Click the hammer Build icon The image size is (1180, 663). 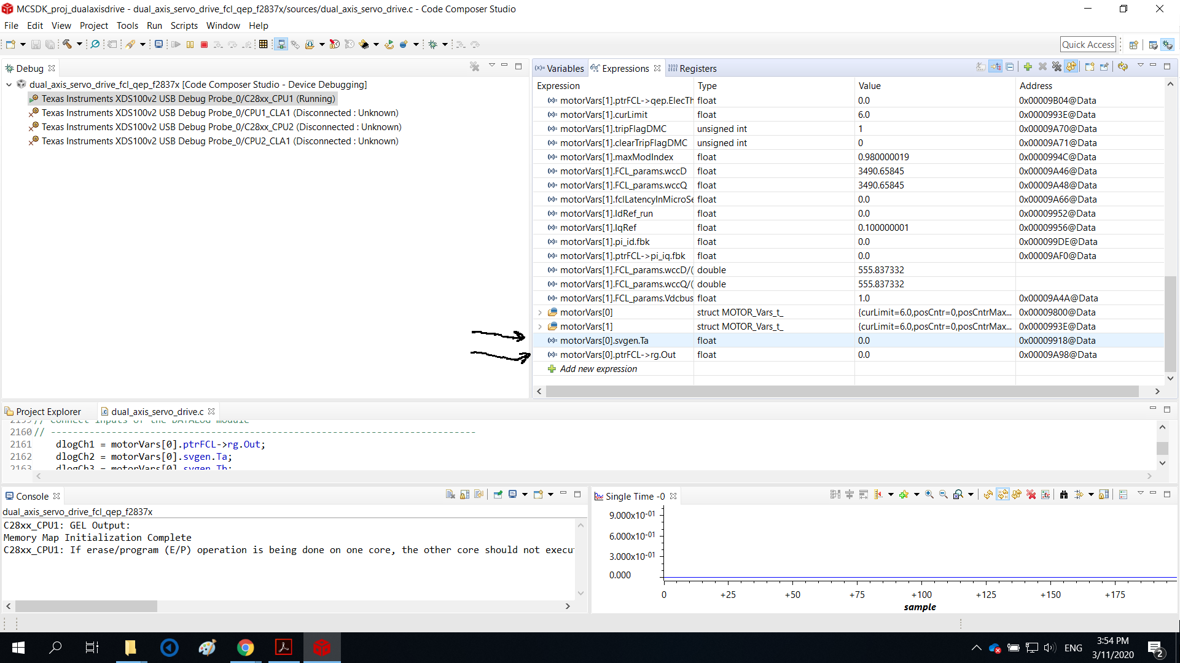pyautogui.click(x=68, y=44)
